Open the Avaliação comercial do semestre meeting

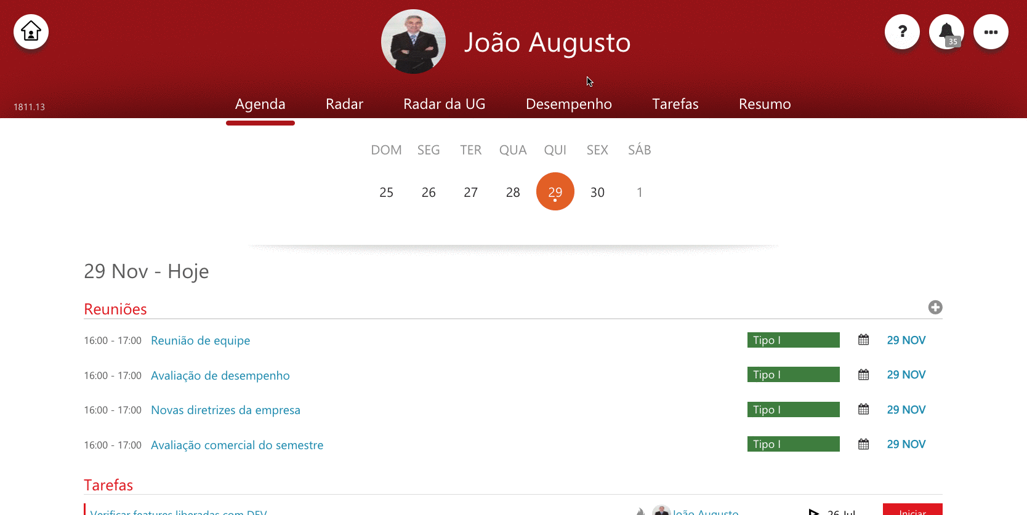(x=237, y=445)
